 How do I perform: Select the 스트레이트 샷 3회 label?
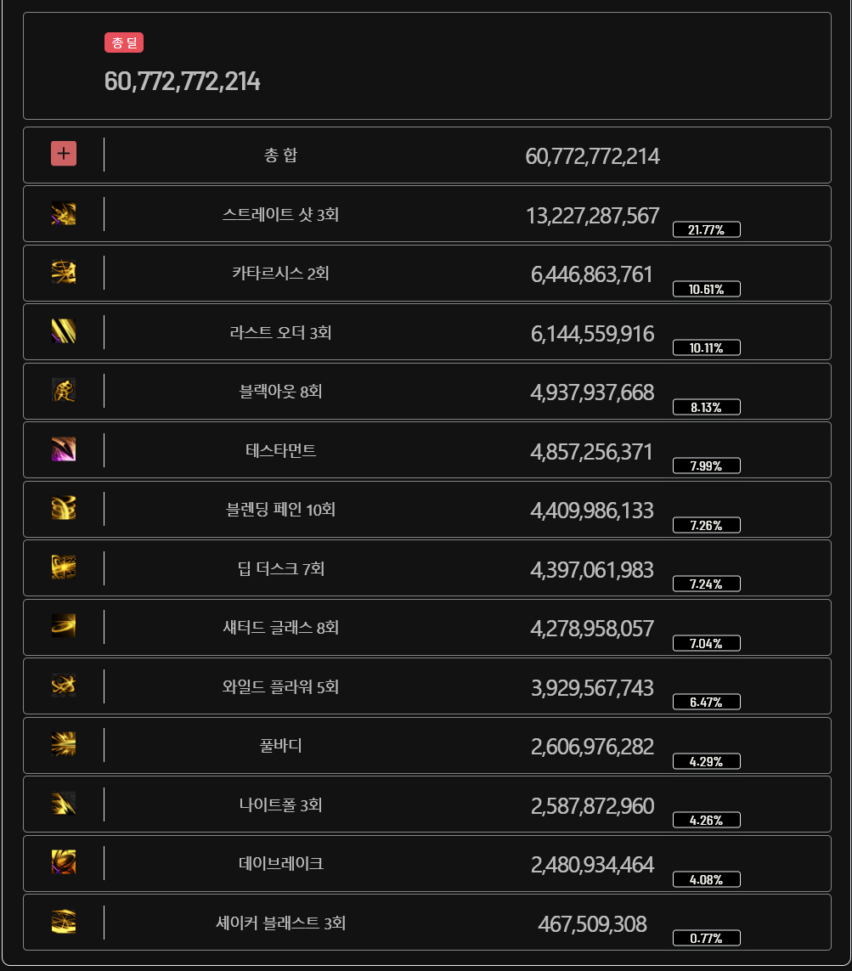click(x=280, y=214)
